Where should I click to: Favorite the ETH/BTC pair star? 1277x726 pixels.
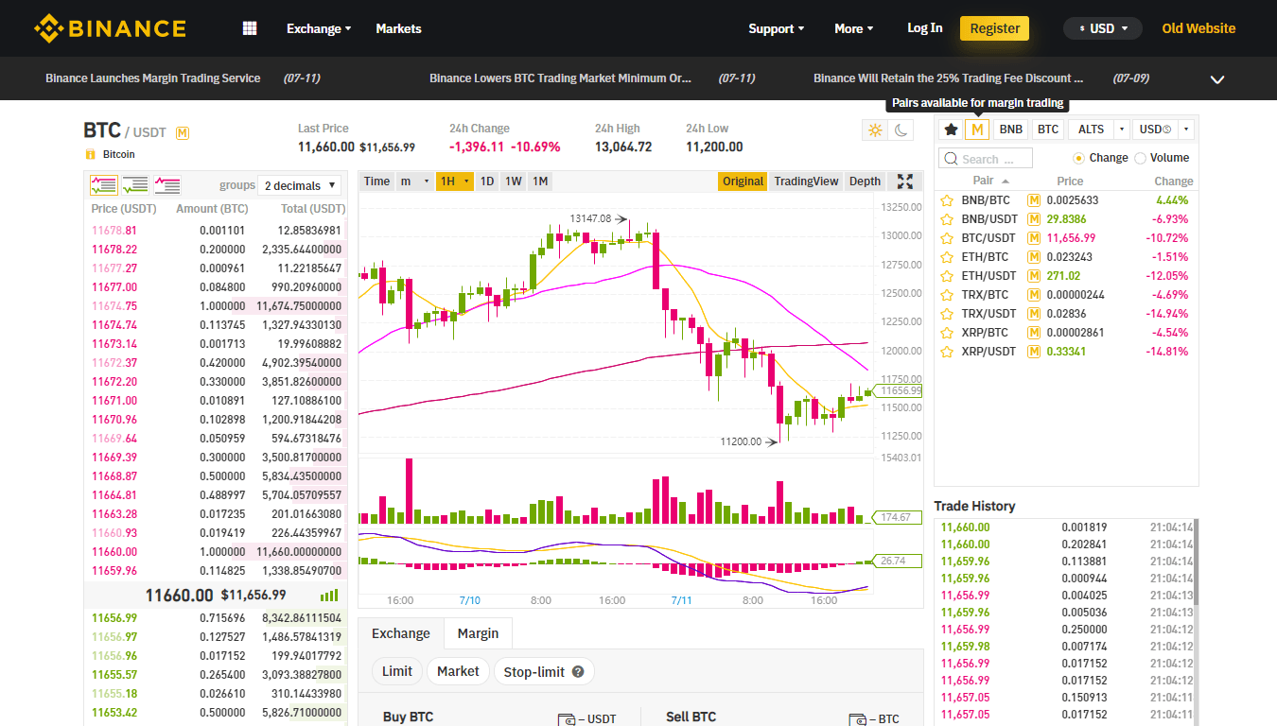pos(945,257)
